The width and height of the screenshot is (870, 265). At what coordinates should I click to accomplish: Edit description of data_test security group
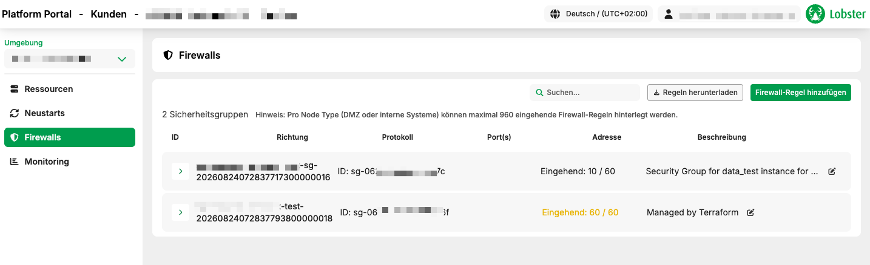pos(832,171)
